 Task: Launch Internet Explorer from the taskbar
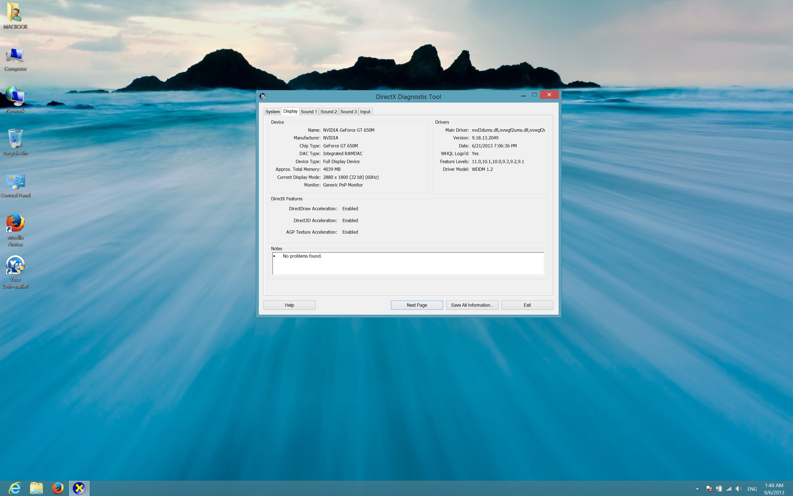click(14, 488)
